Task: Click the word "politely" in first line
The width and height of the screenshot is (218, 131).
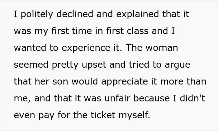Action: coord(37,14)
